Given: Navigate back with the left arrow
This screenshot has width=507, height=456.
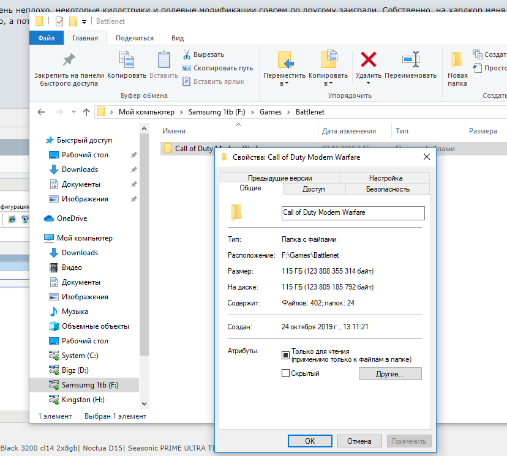Looking at the screenshot, I should click(41, 112).
